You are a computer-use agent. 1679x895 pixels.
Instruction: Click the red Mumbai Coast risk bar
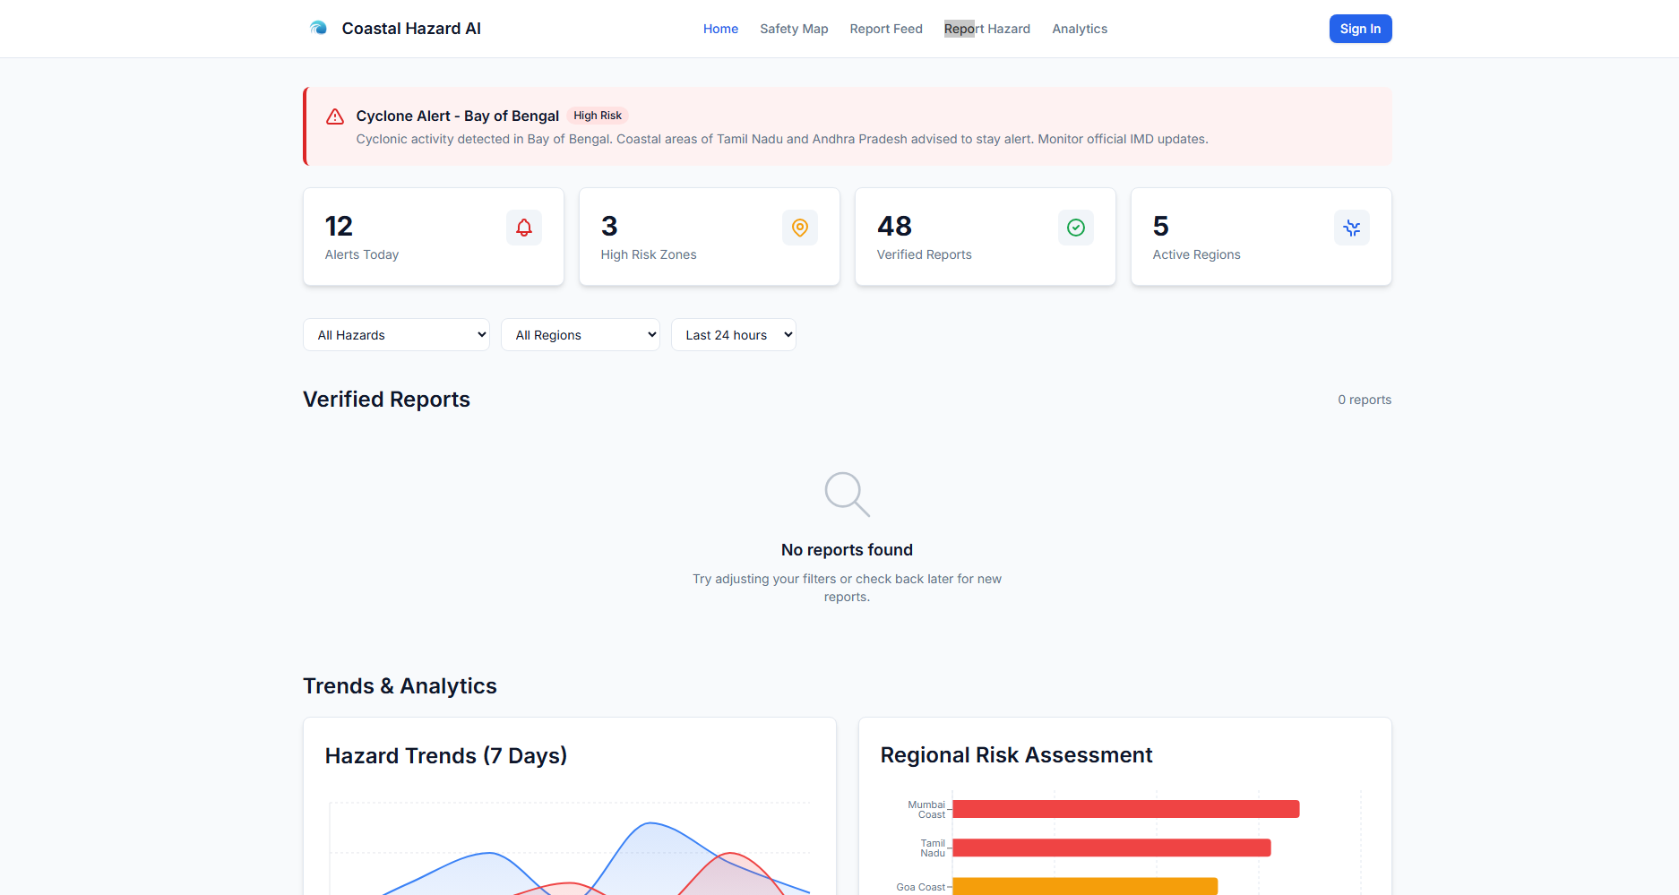coord(1124,808)
